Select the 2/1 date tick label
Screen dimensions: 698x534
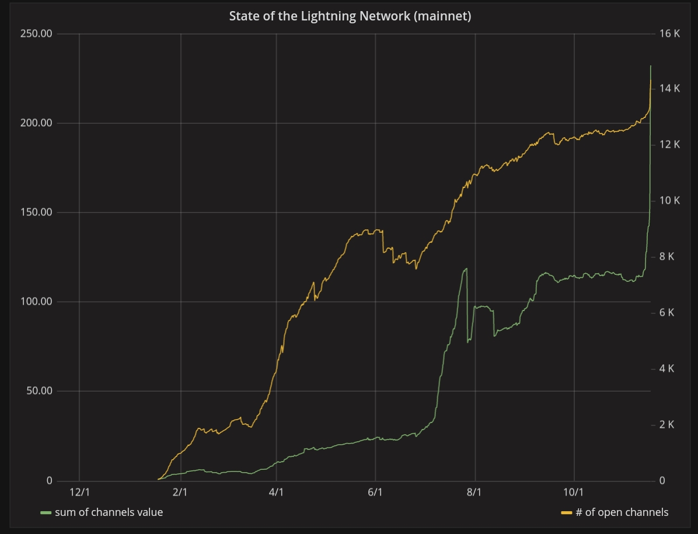(x=180, y=493)
